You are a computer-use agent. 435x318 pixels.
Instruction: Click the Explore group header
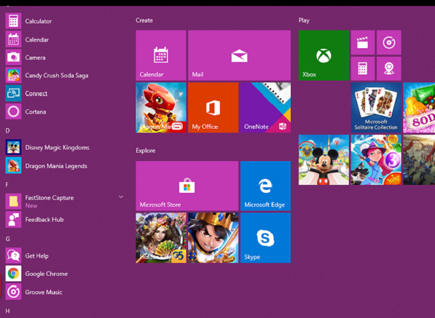click(x=145, y=151)
